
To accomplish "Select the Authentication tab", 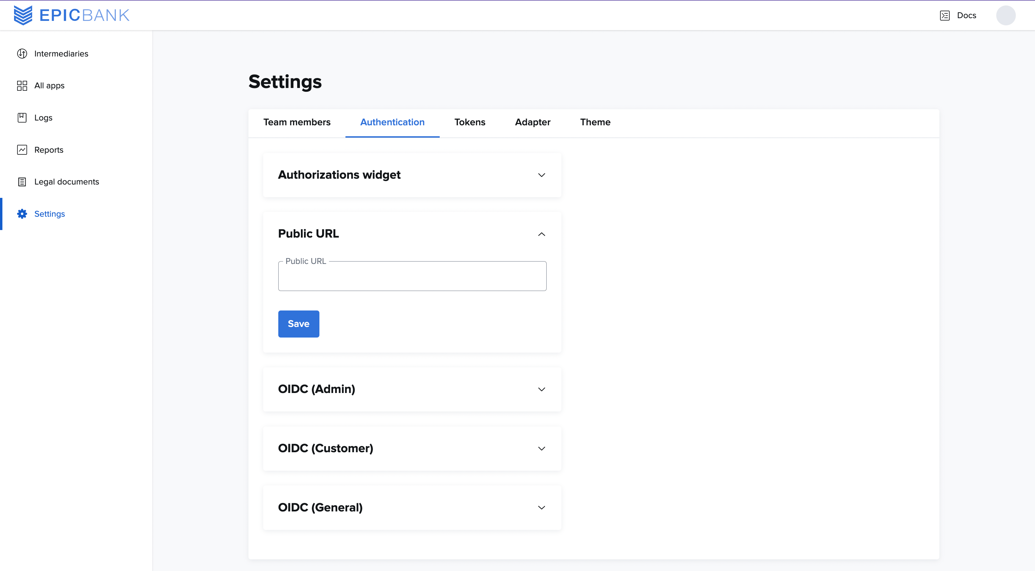I will pos(392,122).
